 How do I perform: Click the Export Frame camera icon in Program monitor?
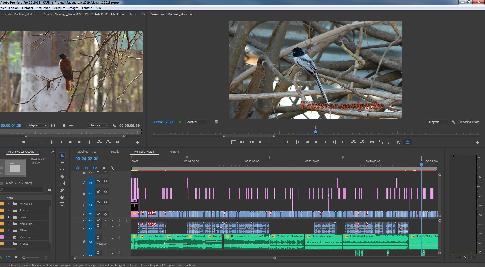click(372, 142)
